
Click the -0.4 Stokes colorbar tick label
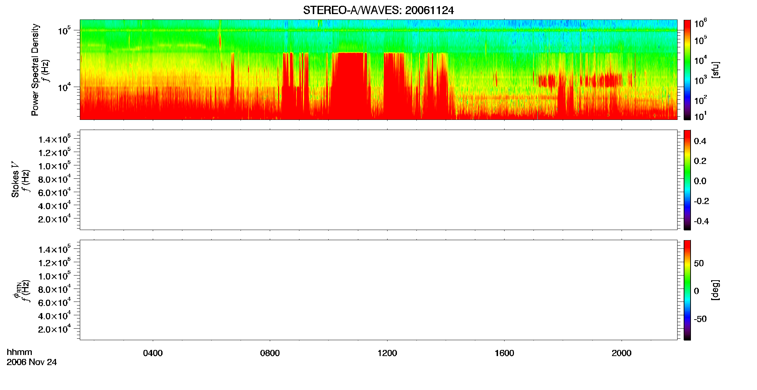701,221
